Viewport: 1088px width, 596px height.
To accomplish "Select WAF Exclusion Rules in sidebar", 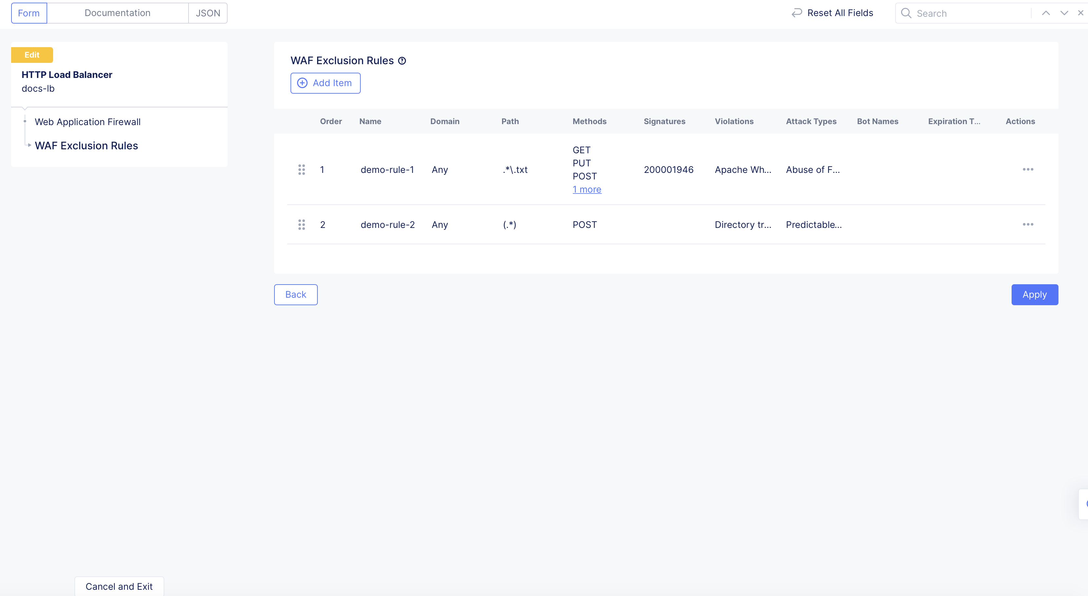I will (x=86, y=145).
